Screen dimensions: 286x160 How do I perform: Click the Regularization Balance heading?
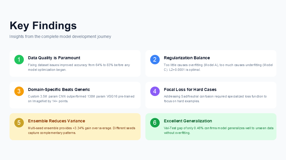(x=187, y=58)
